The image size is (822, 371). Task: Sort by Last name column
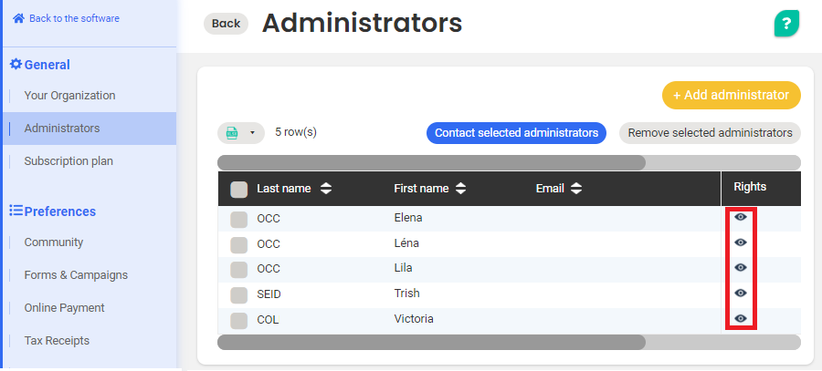tap(326, 189)
